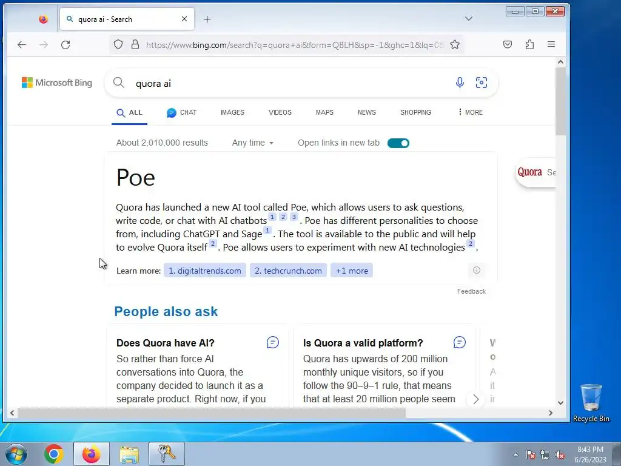Open the 'Does Quora have AI?' question
The width and height of the screenshot is (621, 466).
pos(166,343)
